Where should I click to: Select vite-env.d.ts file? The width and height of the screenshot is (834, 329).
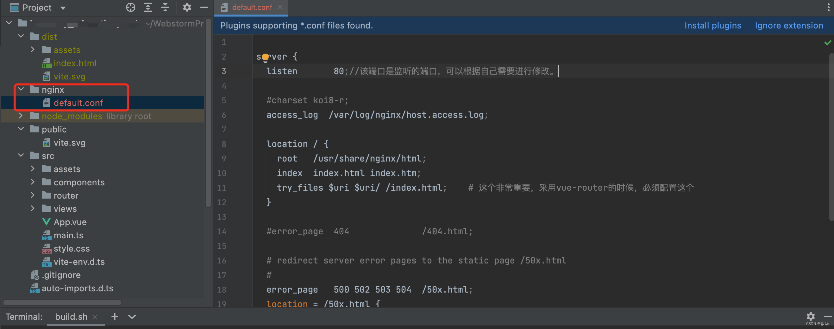click(x=79, y=262)
